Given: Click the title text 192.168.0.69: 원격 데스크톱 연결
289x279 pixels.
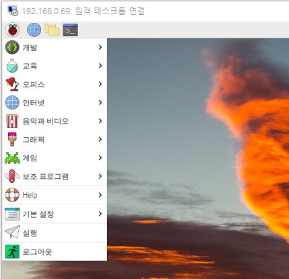Looking at the screenshot, I should tap(83, 11).
